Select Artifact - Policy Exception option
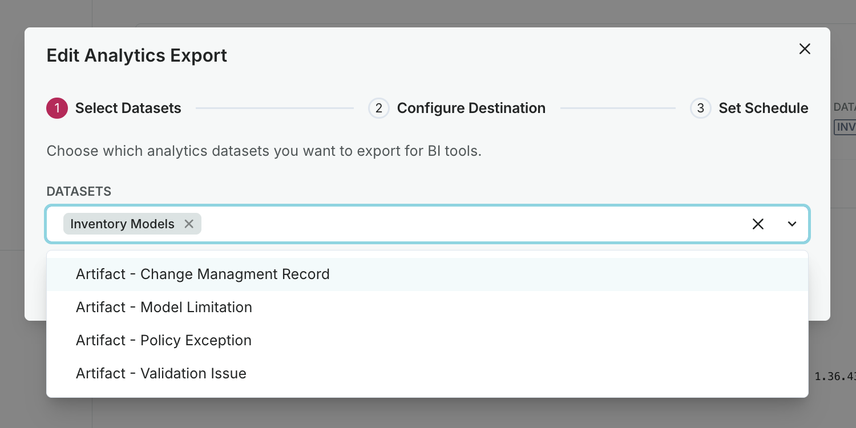This screenshot has width=856, height=428. pos(163,340)
